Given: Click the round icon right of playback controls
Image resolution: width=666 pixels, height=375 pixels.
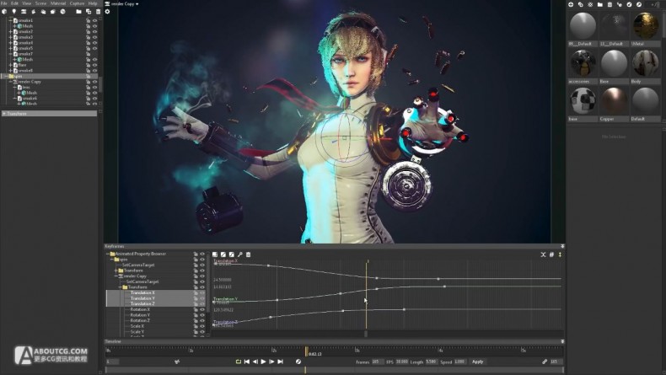Looking at the screenshot, I should point(298,362).
